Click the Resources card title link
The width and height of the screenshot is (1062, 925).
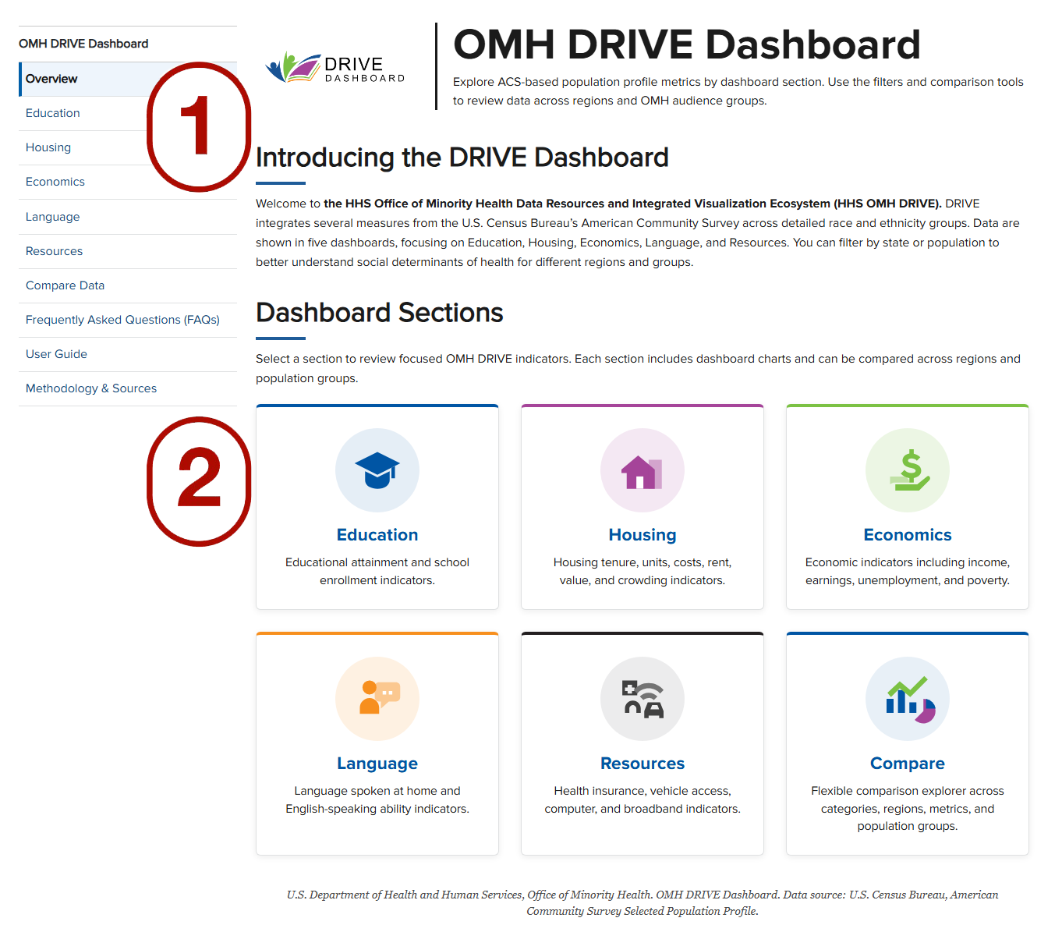coord(643,764)
